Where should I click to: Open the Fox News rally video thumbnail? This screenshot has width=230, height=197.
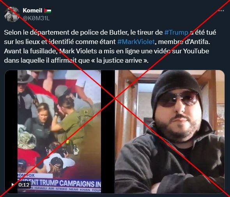(x=59, y=132)
